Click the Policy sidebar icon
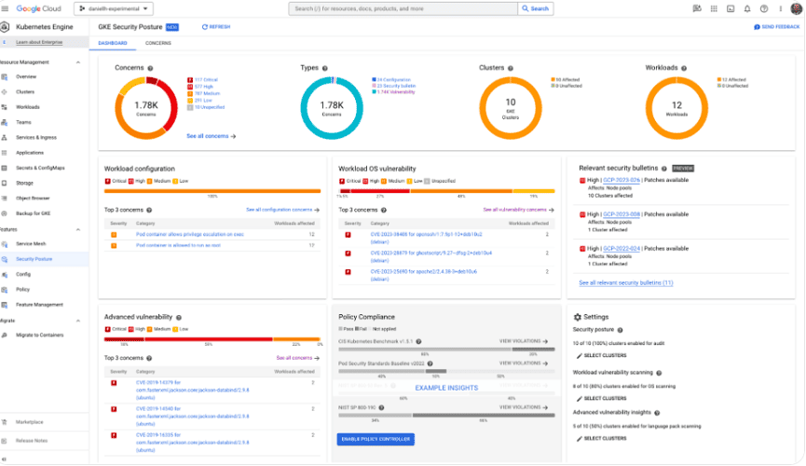This screenshot has height=466, width=806. coord(4,290)
